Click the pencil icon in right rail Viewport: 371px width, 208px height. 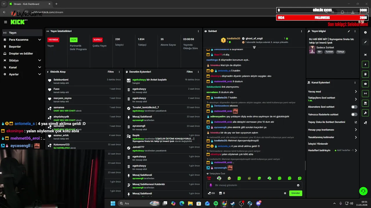pyautogui.click(x=365, y=42)
